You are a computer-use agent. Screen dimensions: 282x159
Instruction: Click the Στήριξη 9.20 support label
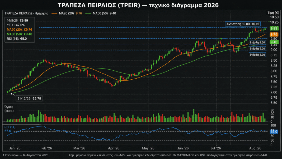(x=257, y=49)
